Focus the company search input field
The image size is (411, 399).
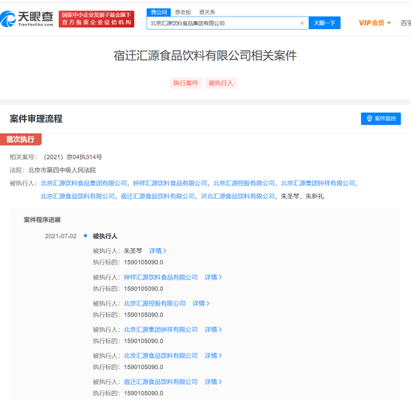tap(227, 23)
